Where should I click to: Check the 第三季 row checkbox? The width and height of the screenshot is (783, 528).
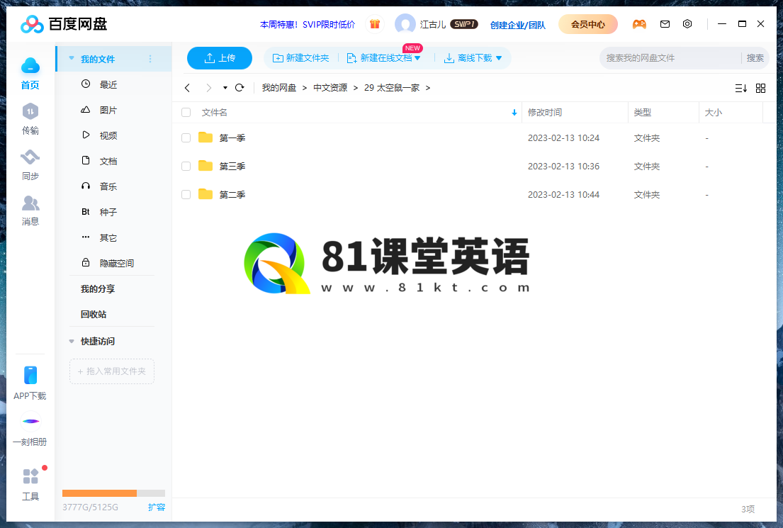pyautogui.click(x=186, y=167)
